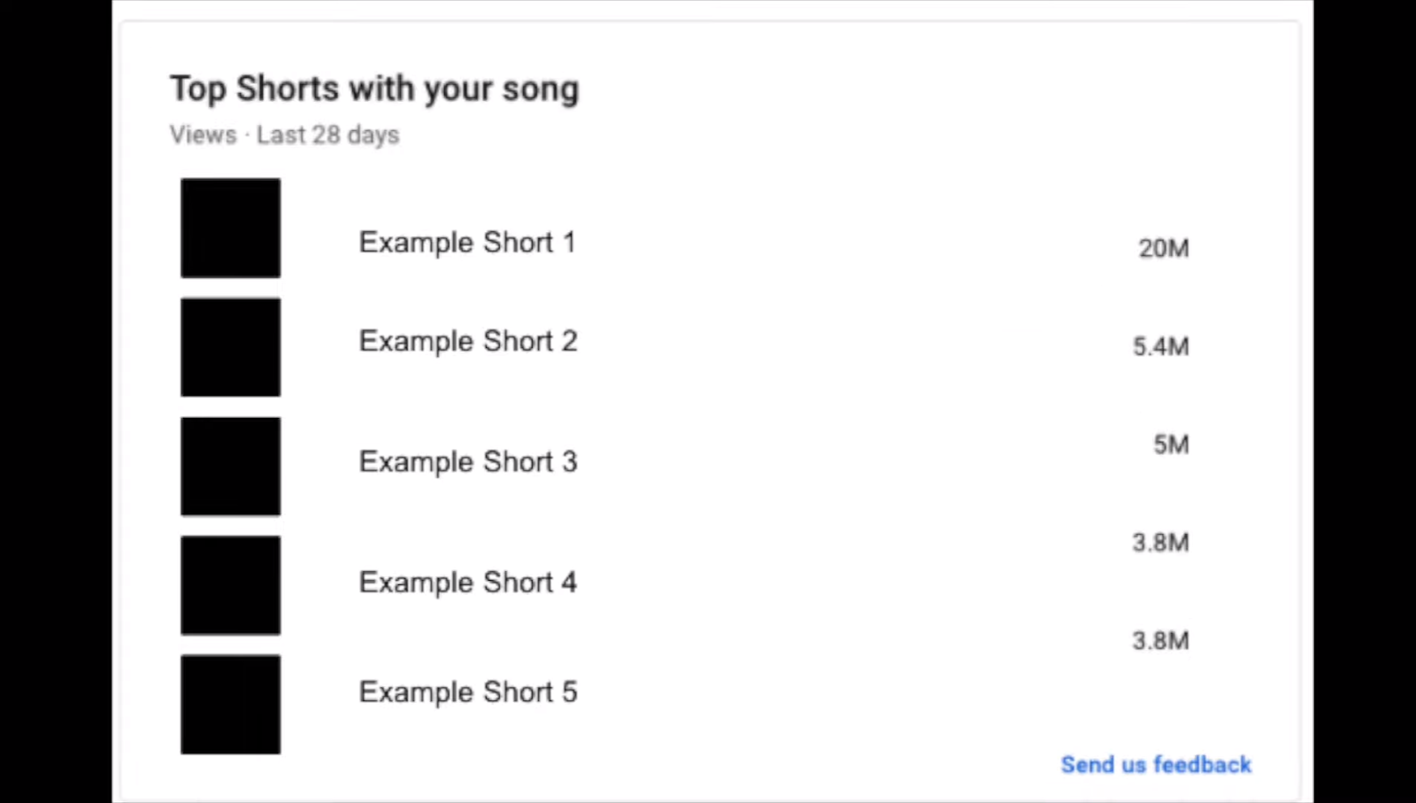Click the 5M view count

click(1171, 444)
